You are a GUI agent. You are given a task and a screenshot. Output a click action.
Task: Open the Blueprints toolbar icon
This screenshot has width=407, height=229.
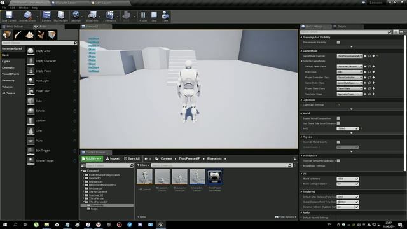(x=92, y=17)
